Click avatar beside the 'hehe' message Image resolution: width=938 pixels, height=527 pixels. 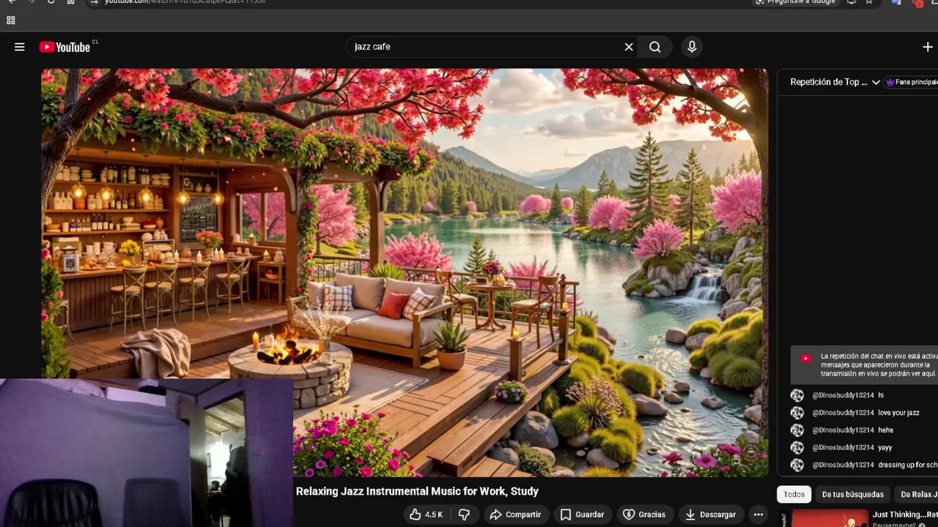(x=797, y=430)
